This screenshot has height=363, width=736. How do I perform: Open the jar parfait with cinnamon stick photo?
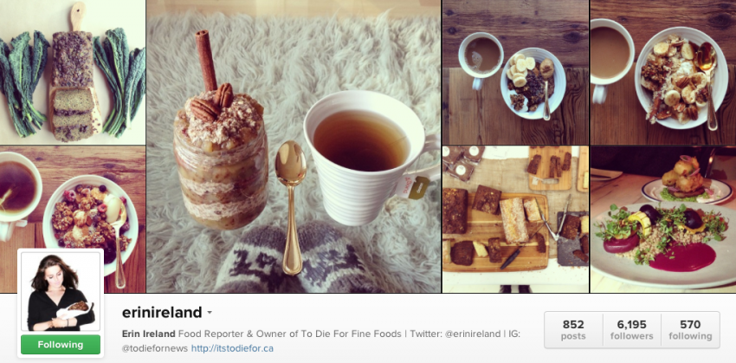point(294,146)
